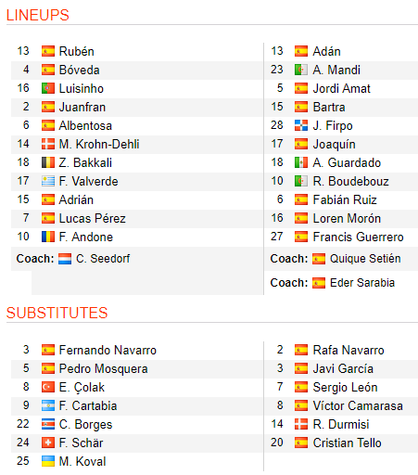The height and width of the screenshot is (475, 418).
Task: Click the Portugal flag next to Luisinho
Action: click(x=48, y=88)
